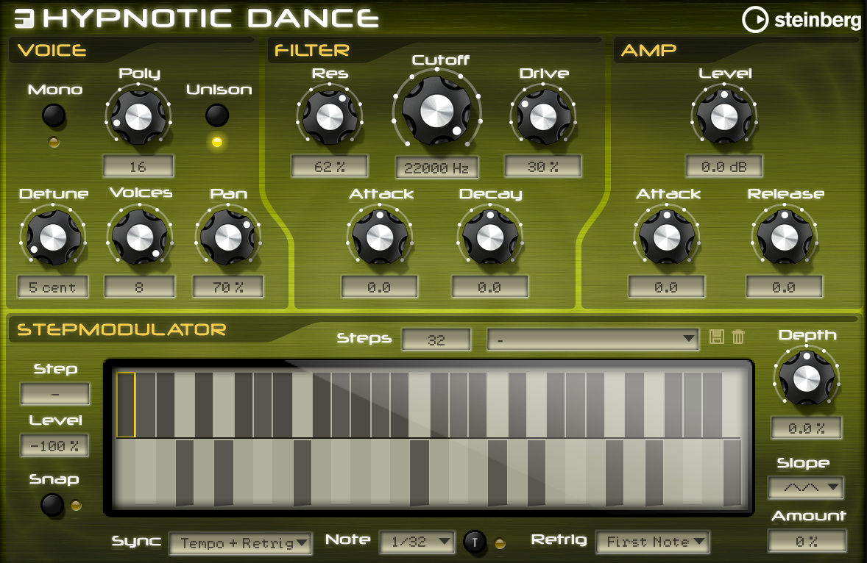Click the Pan knob
The height and width of the screenshot is (563, 867).
(228, 237)
